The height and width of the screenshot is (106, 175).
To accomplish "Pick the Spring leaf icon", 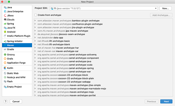I will (5, 24).
